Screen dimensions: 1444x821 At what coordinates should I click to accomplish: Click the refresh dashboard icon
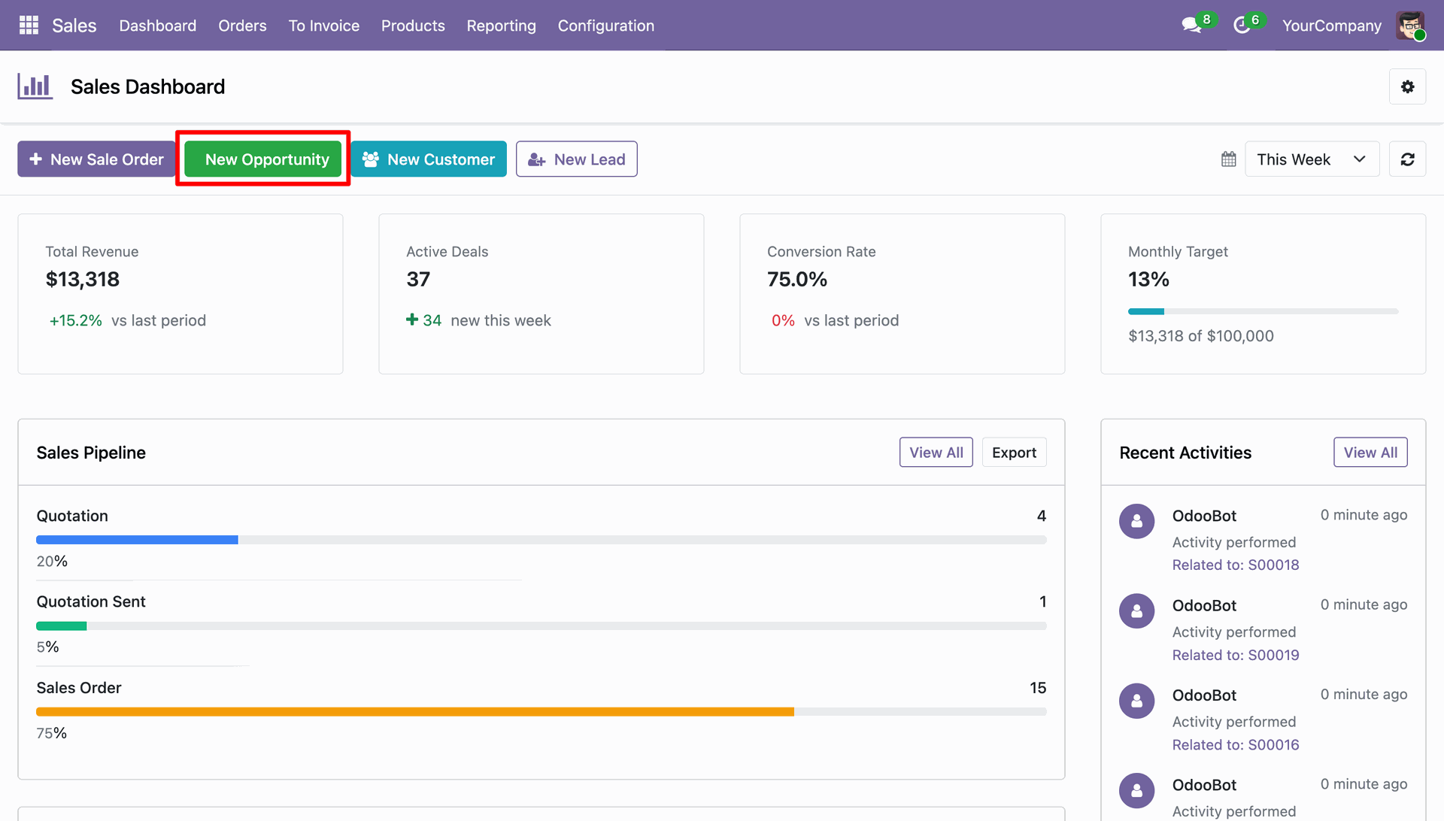point(1407,159)
